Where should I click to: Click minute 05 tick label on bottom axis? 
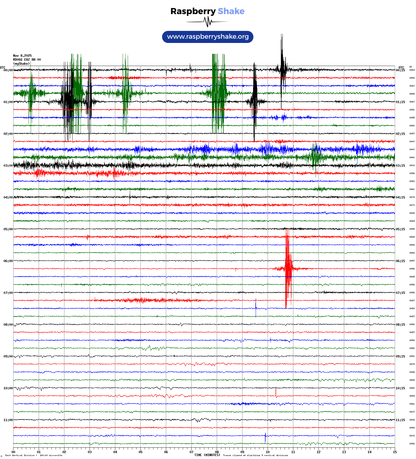(140, 452)
